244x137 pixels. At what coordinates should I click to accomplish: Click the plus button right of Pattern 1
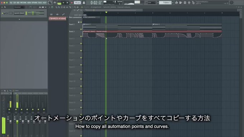(x=173, y=3)
